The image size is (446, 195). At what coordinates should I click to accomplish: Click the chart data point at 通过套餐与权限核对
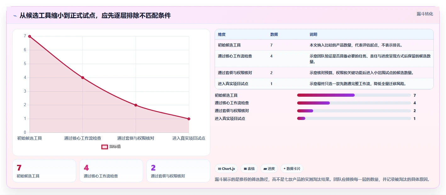tap(136, 105)
